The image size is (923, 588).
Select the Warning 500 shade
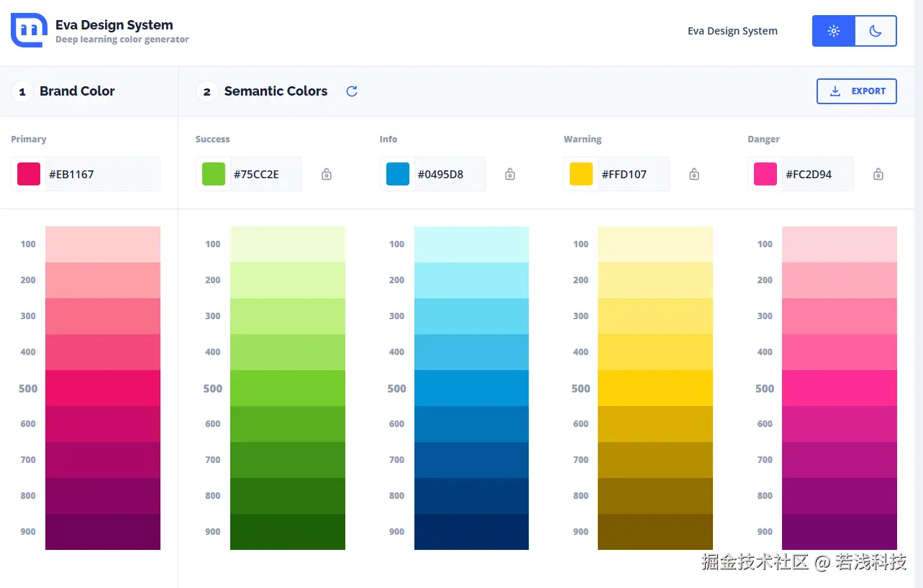coord(655,388)
